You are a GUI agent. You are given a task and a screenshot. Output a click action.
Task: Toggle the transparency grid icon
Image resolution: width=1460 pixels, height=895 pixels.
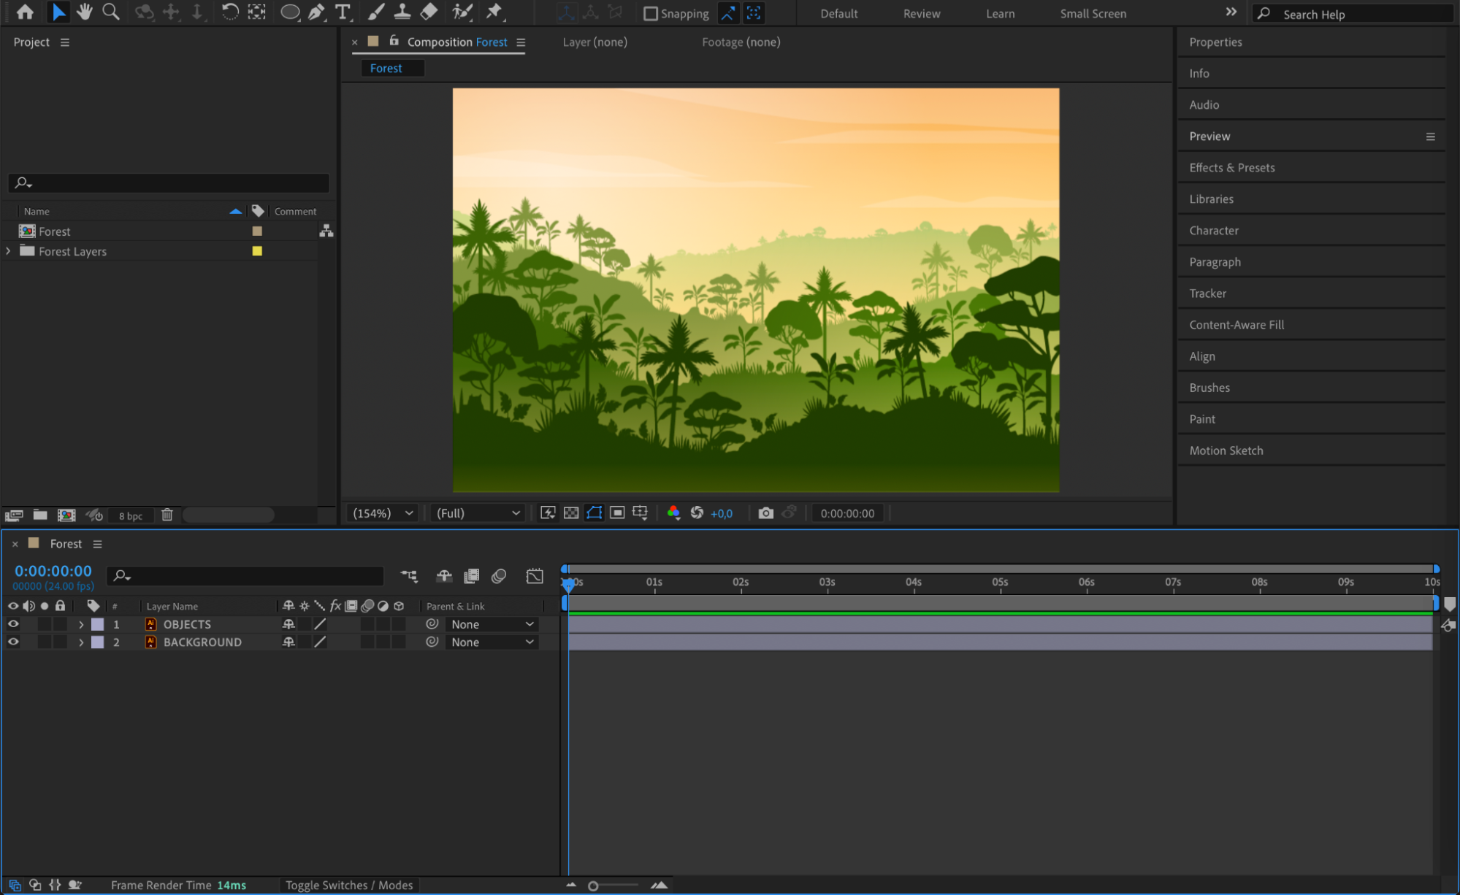pyautogui.click(x=571, y=513)
